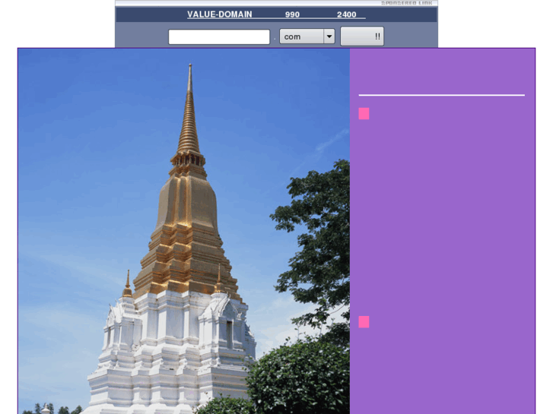Viewport: 553px width, 414px height.
Task: Expand the com domain extension dropdown
Action: coord(307,36)
